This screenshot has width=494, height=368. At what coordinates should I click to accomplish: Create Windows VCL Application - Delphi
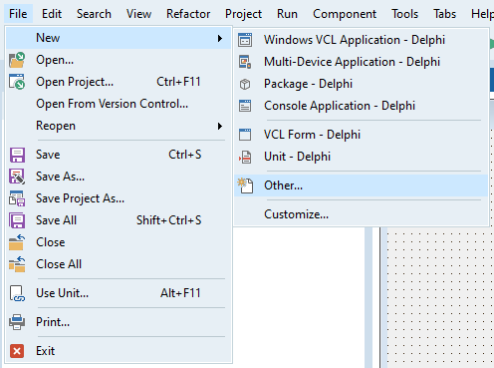pyautogui.click(x=362, y=40)
